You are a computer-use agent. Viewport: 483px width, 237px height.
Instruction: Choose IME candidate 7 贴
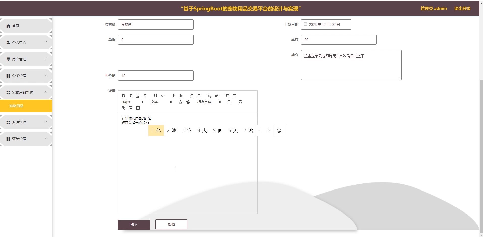tap(248, 131)
